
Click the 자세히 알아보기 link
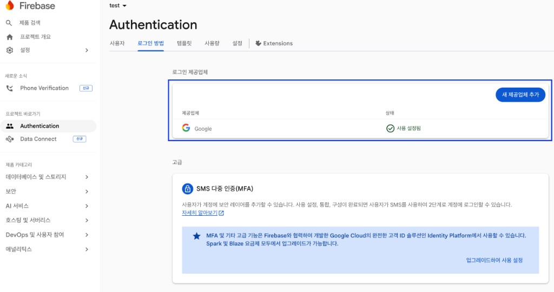[x=200, y=213]
